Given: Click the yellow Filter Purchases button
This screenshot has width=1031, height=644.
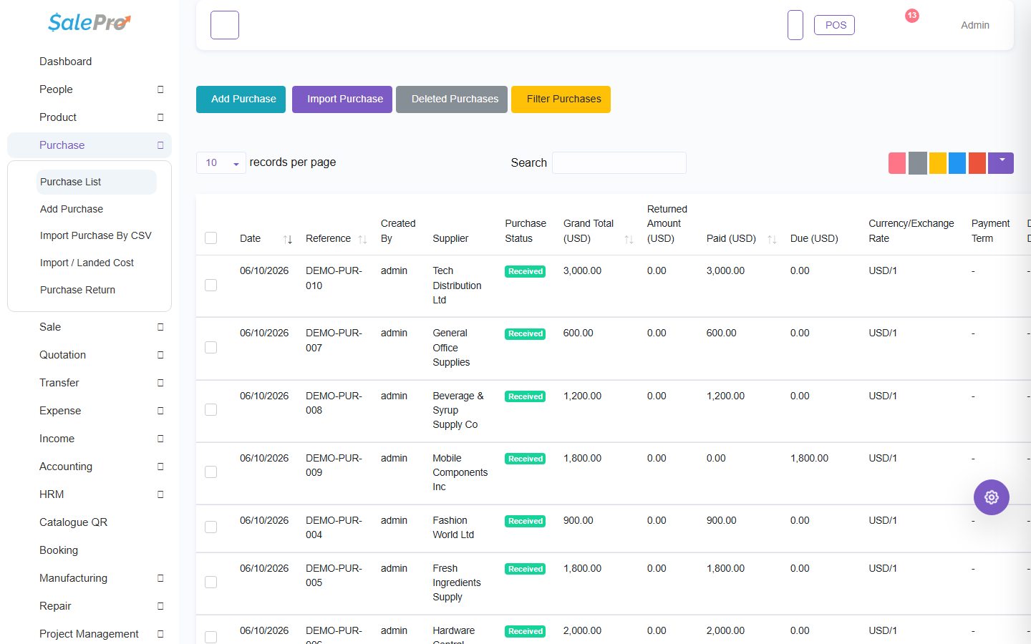Looking at the screenshot, I should pyautogui.click(x=561, y=99).
